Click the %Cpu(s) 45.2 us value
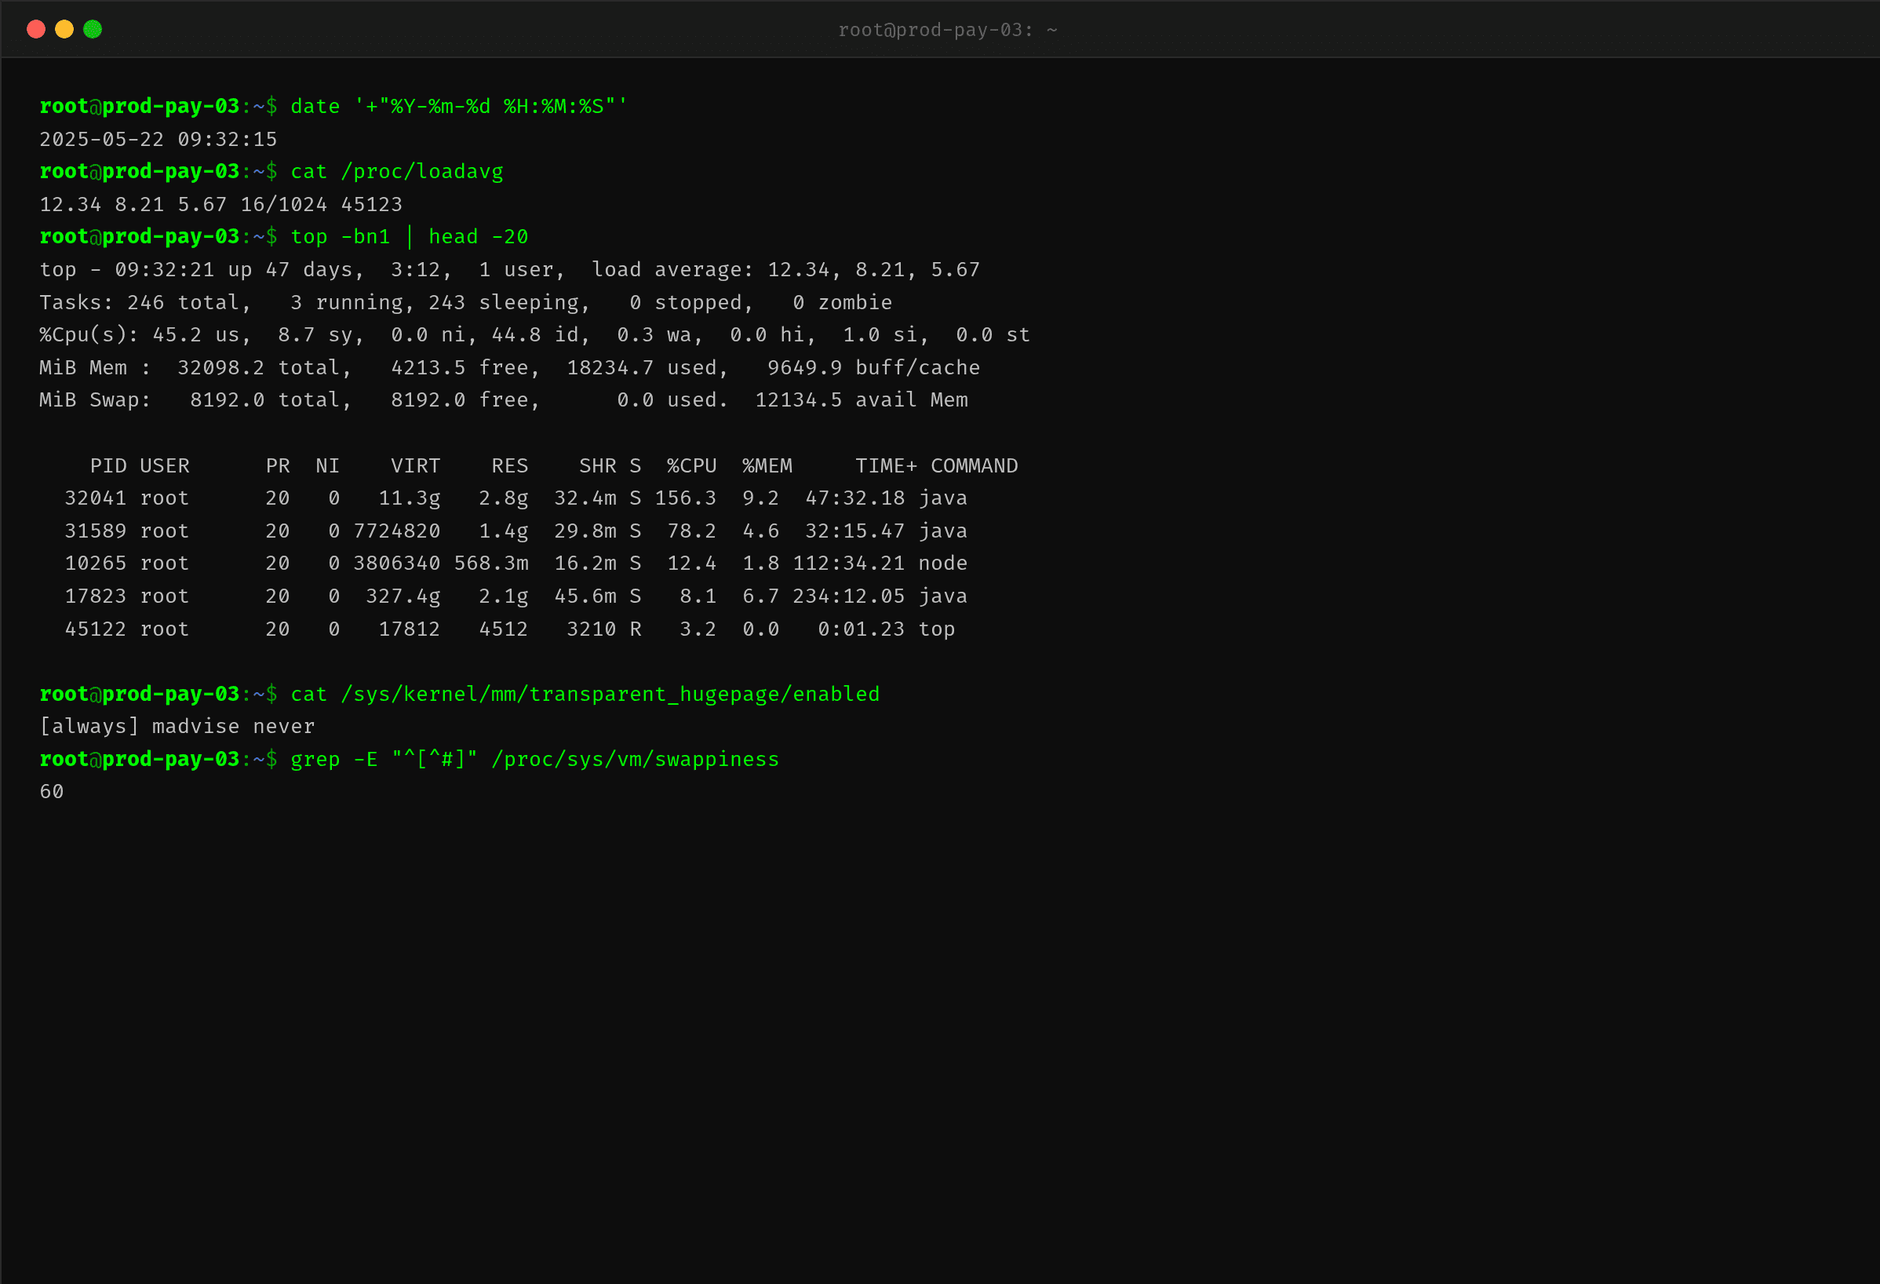Image resolution: width=1880 pixels, height=1284 pixels. click(202, 334)
